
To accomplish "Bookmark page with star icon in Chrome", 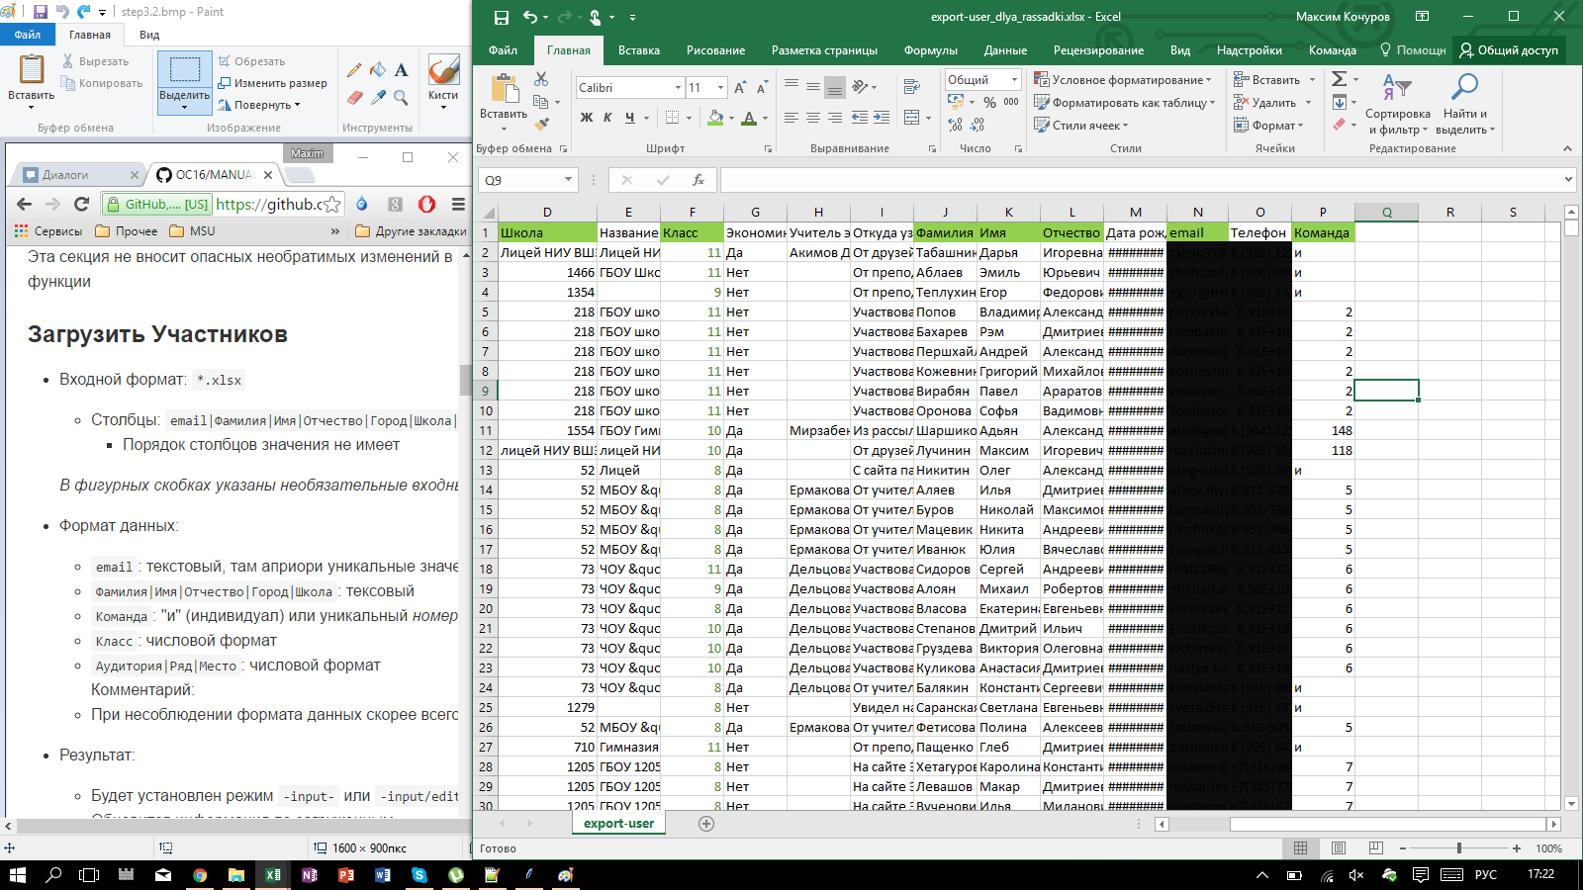I will click(332, 205).
